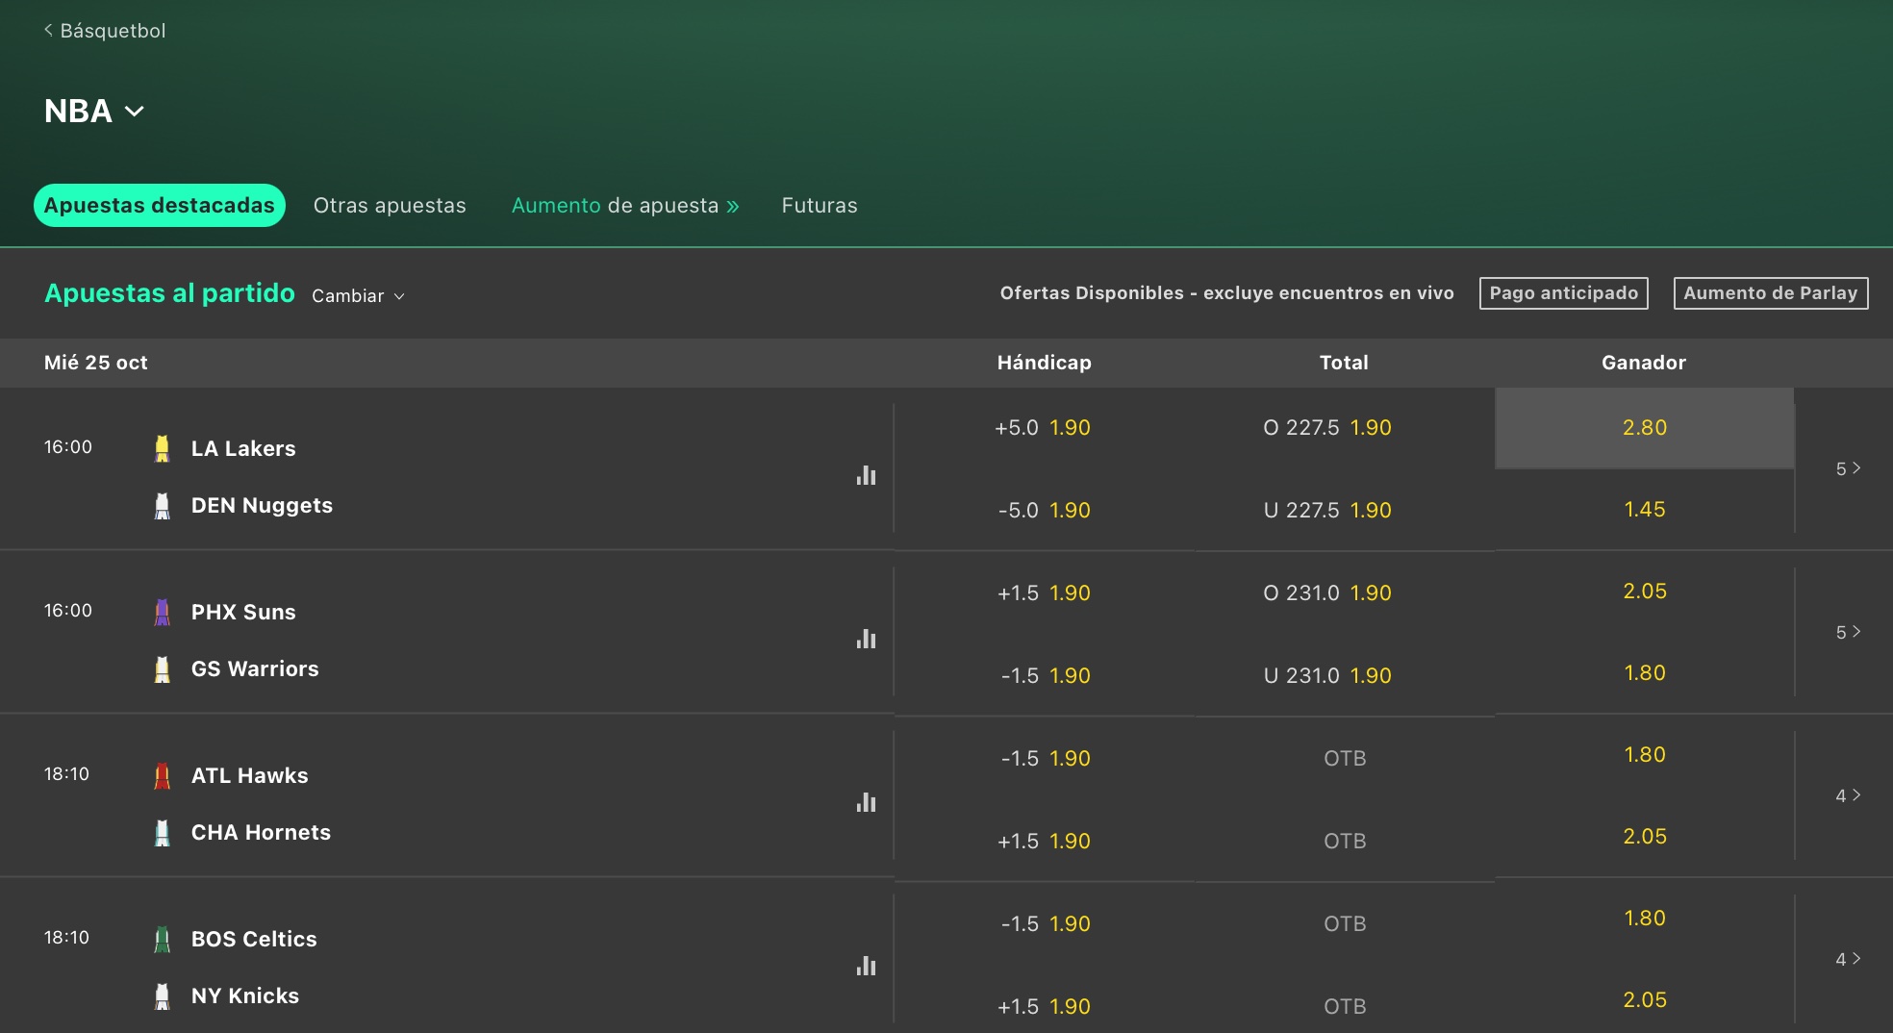The height and width of the screenshot is (1033, 1893).
Task: Click the LA Lakers jersey icon
Action: (x=163, y=448)
